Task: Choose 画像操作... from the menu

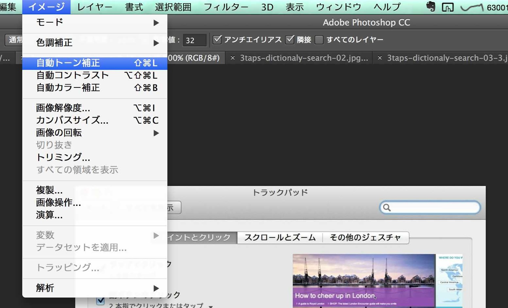Action: click(x=95, y=202)
